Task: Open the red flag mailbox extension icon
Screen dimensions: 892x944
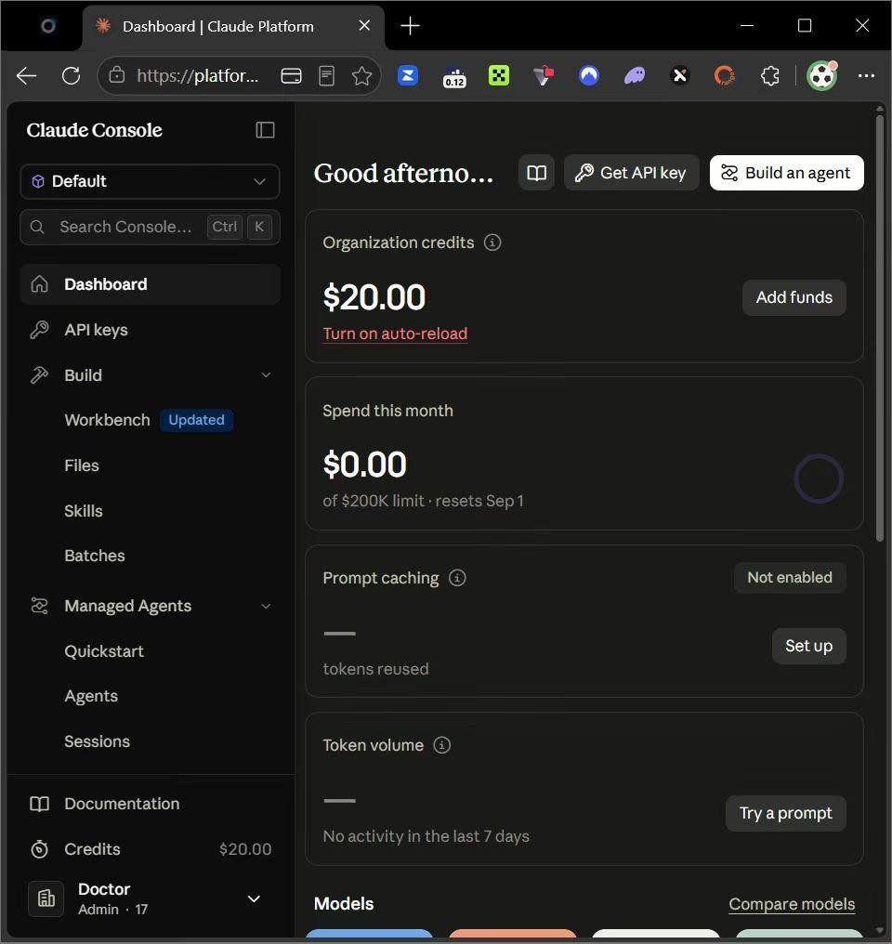Action: click(544, 76)
